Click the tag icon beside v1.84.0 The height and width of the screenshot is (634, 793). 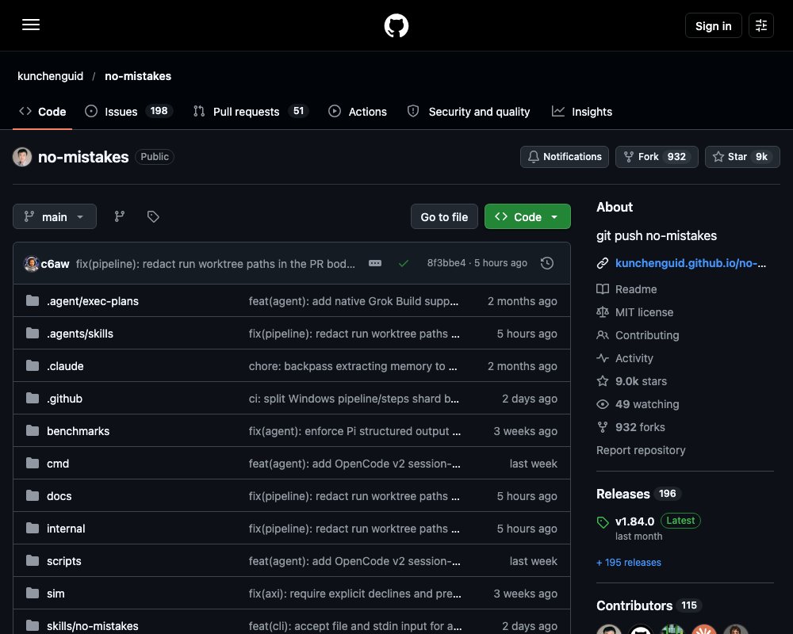(x=603, y=522)
